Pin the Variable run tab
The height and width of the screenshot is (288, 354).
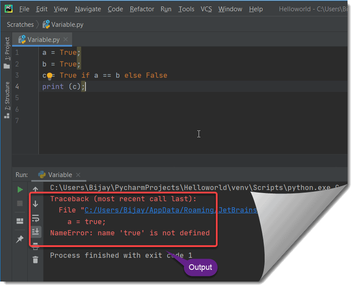click(x=20, y=239)
